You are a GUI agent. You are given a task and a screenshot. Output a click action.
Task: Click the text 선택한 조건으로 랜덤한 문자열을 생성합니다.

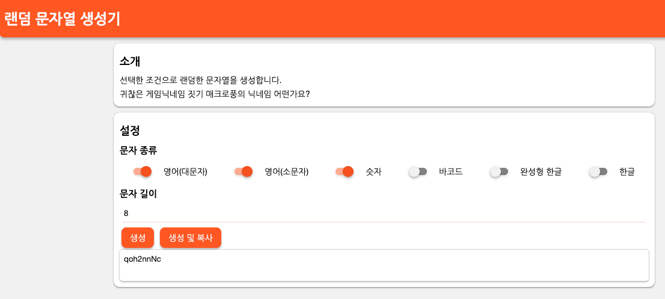201,80
